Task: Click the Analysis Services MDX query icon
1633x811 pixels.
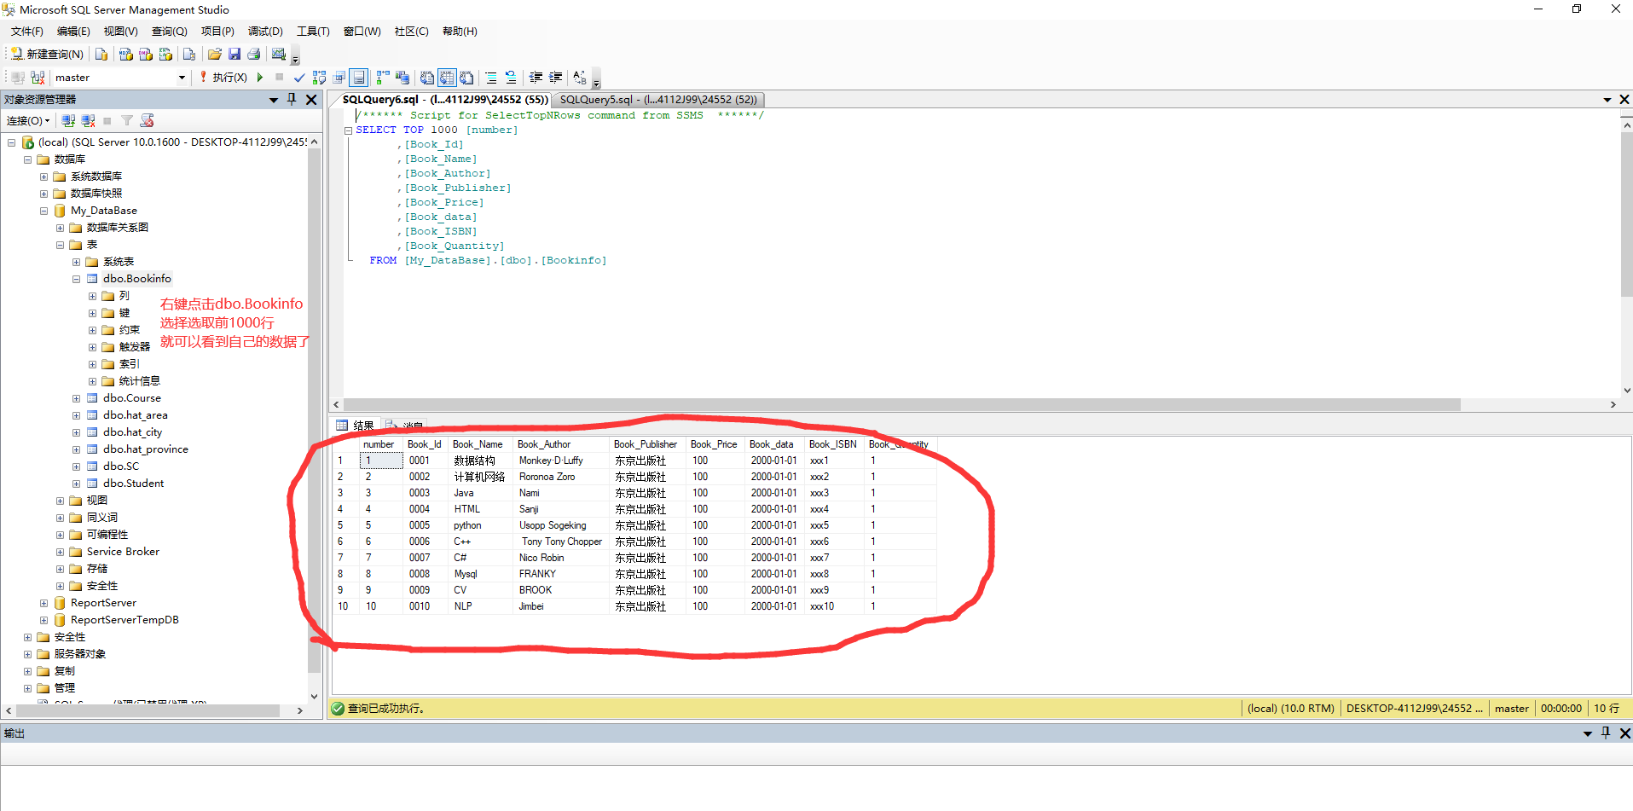Action: pos(125,54)
